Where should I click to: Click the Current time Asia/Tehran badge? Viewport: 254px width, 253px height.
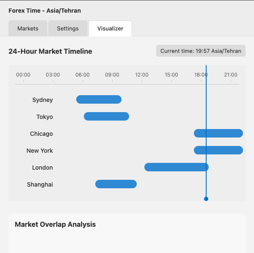point(201,51)
